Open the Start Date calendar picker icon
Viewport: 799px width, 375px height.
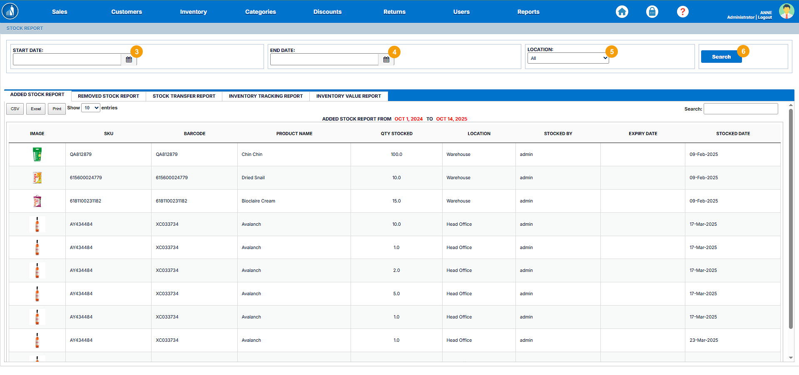coord(129,60)
